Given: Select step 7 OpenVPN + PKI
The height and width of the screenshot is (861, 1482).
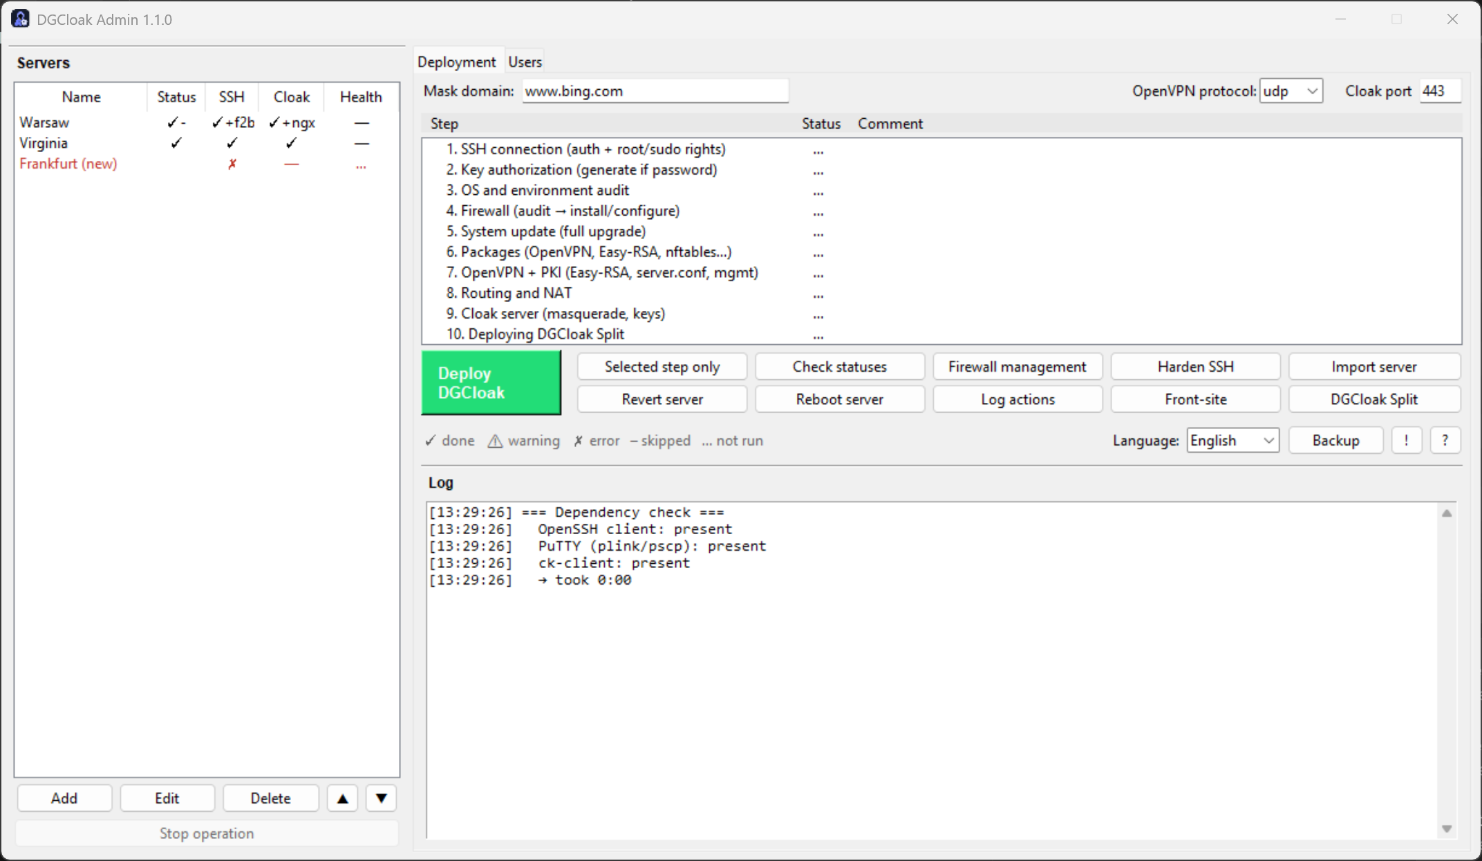Looking at the screenshot, I should 941,272.
